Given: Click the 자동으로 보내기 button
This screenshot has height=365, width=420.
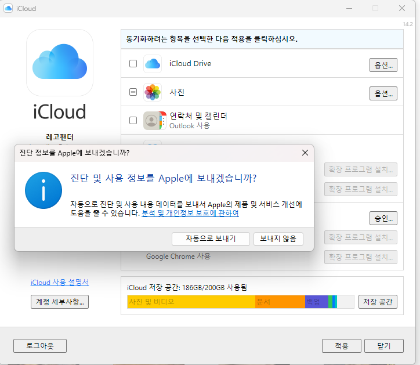Looking at the screenshot, I should click(x=211, y=238).
